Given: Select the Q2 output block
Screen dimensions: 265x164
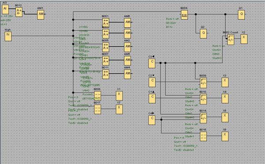Looking at the screenshot, I should click(203, 34).
